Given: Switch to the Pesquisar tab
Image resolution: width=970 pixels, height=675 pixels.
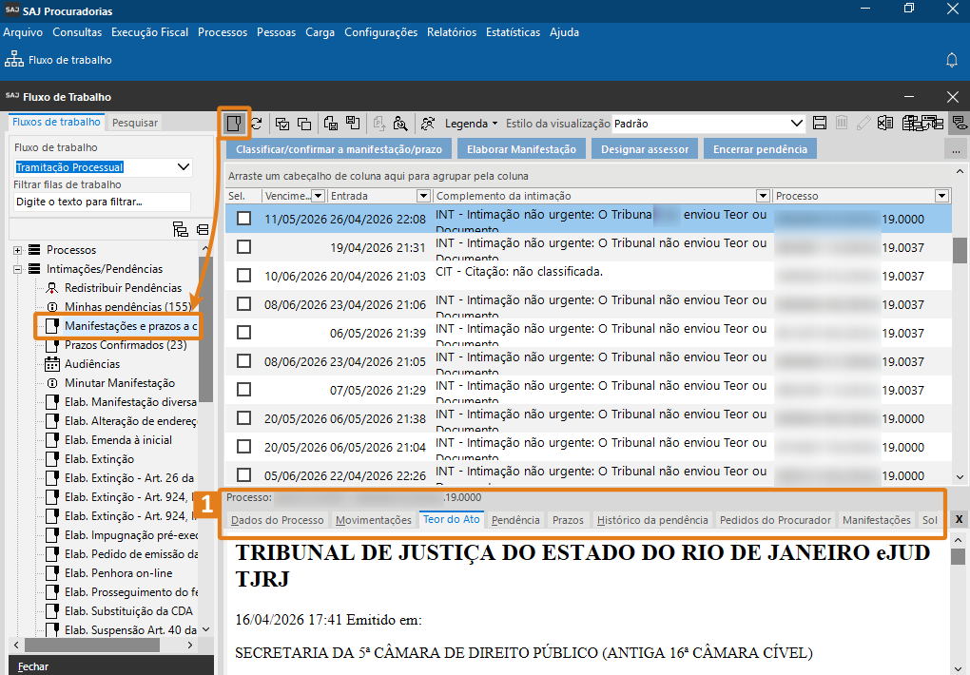Looking at the screenshot, I should point(135,123).
